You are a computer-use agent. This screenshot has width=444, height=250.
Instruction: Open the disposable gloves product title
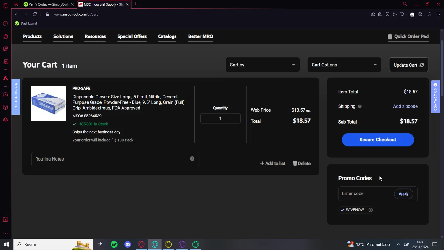[x=128, y=102]
